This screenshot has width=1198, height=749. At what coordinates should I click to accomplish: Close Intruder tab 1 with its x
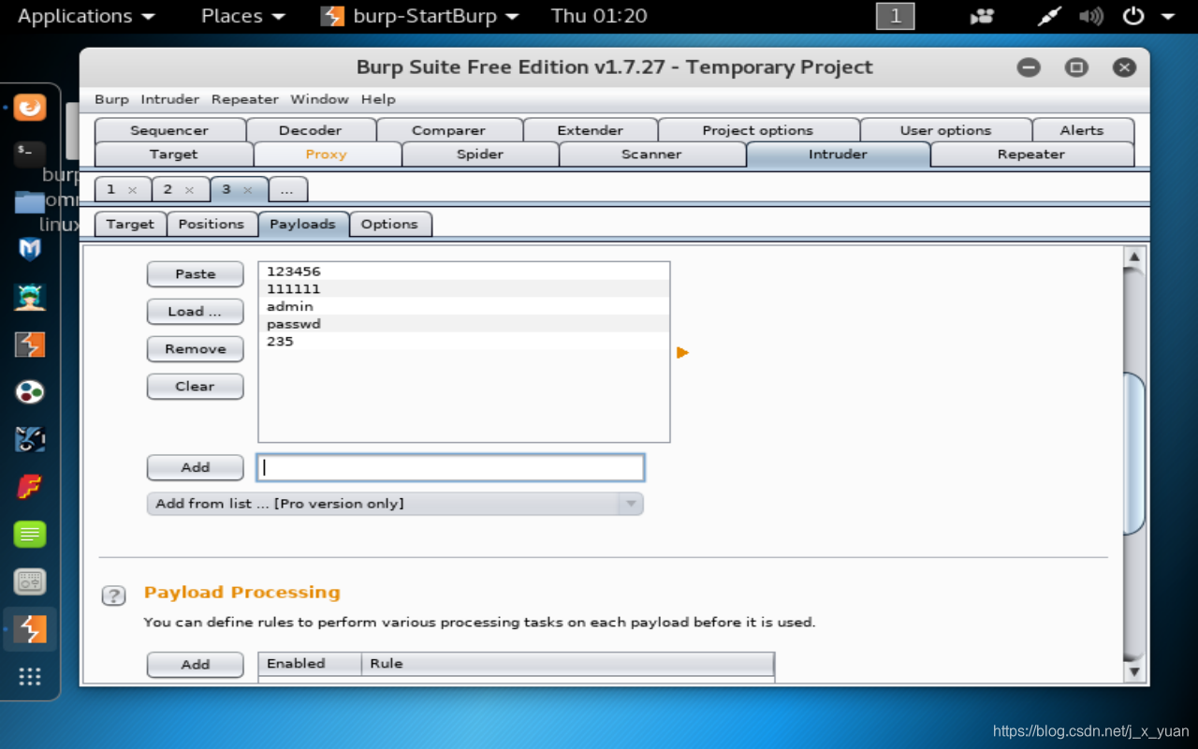[x=132, y=190]
